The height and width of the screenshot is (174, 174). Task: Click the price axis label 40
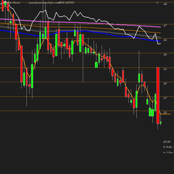point(165,4)
